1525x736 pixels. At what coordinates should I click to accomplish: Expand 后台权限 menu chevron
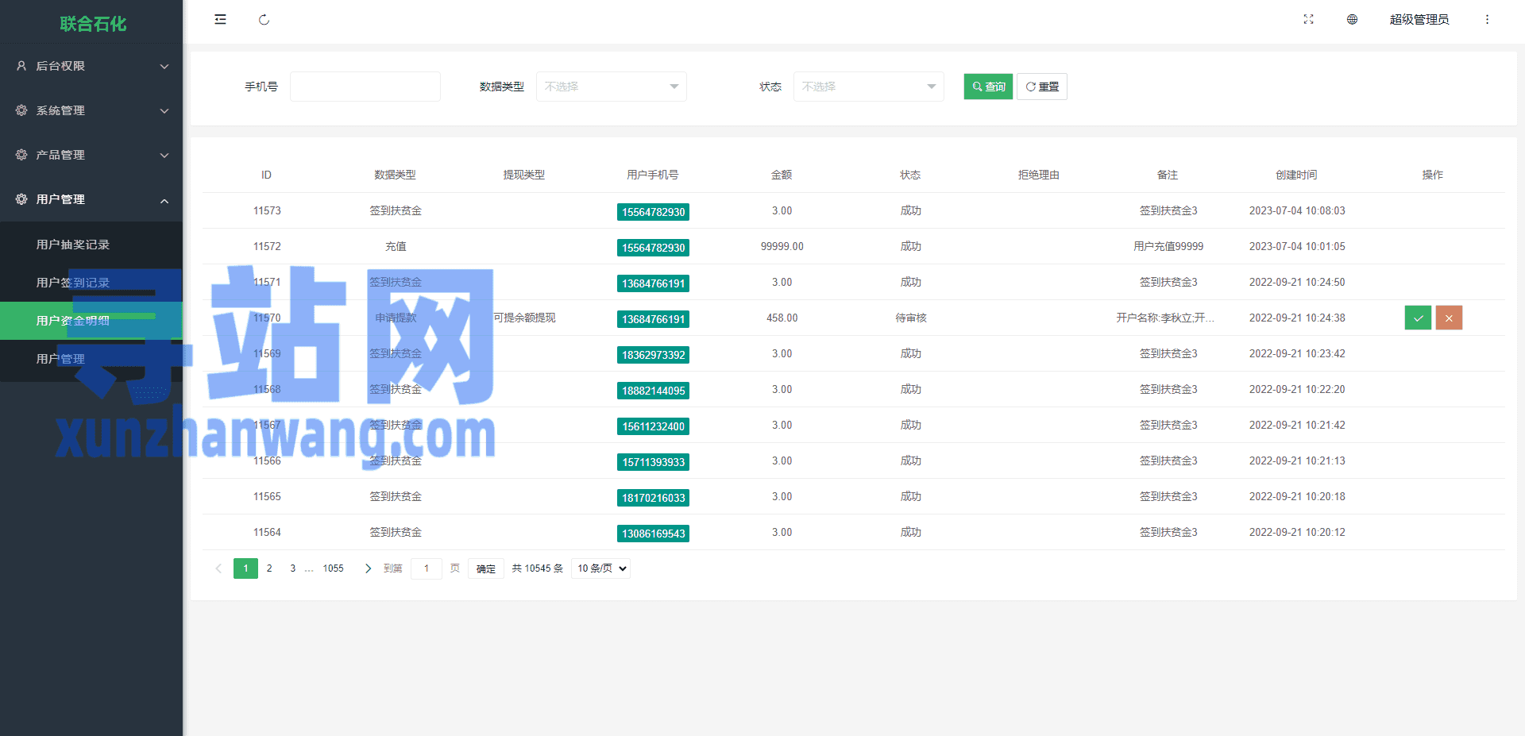click(x=164, y=67)
